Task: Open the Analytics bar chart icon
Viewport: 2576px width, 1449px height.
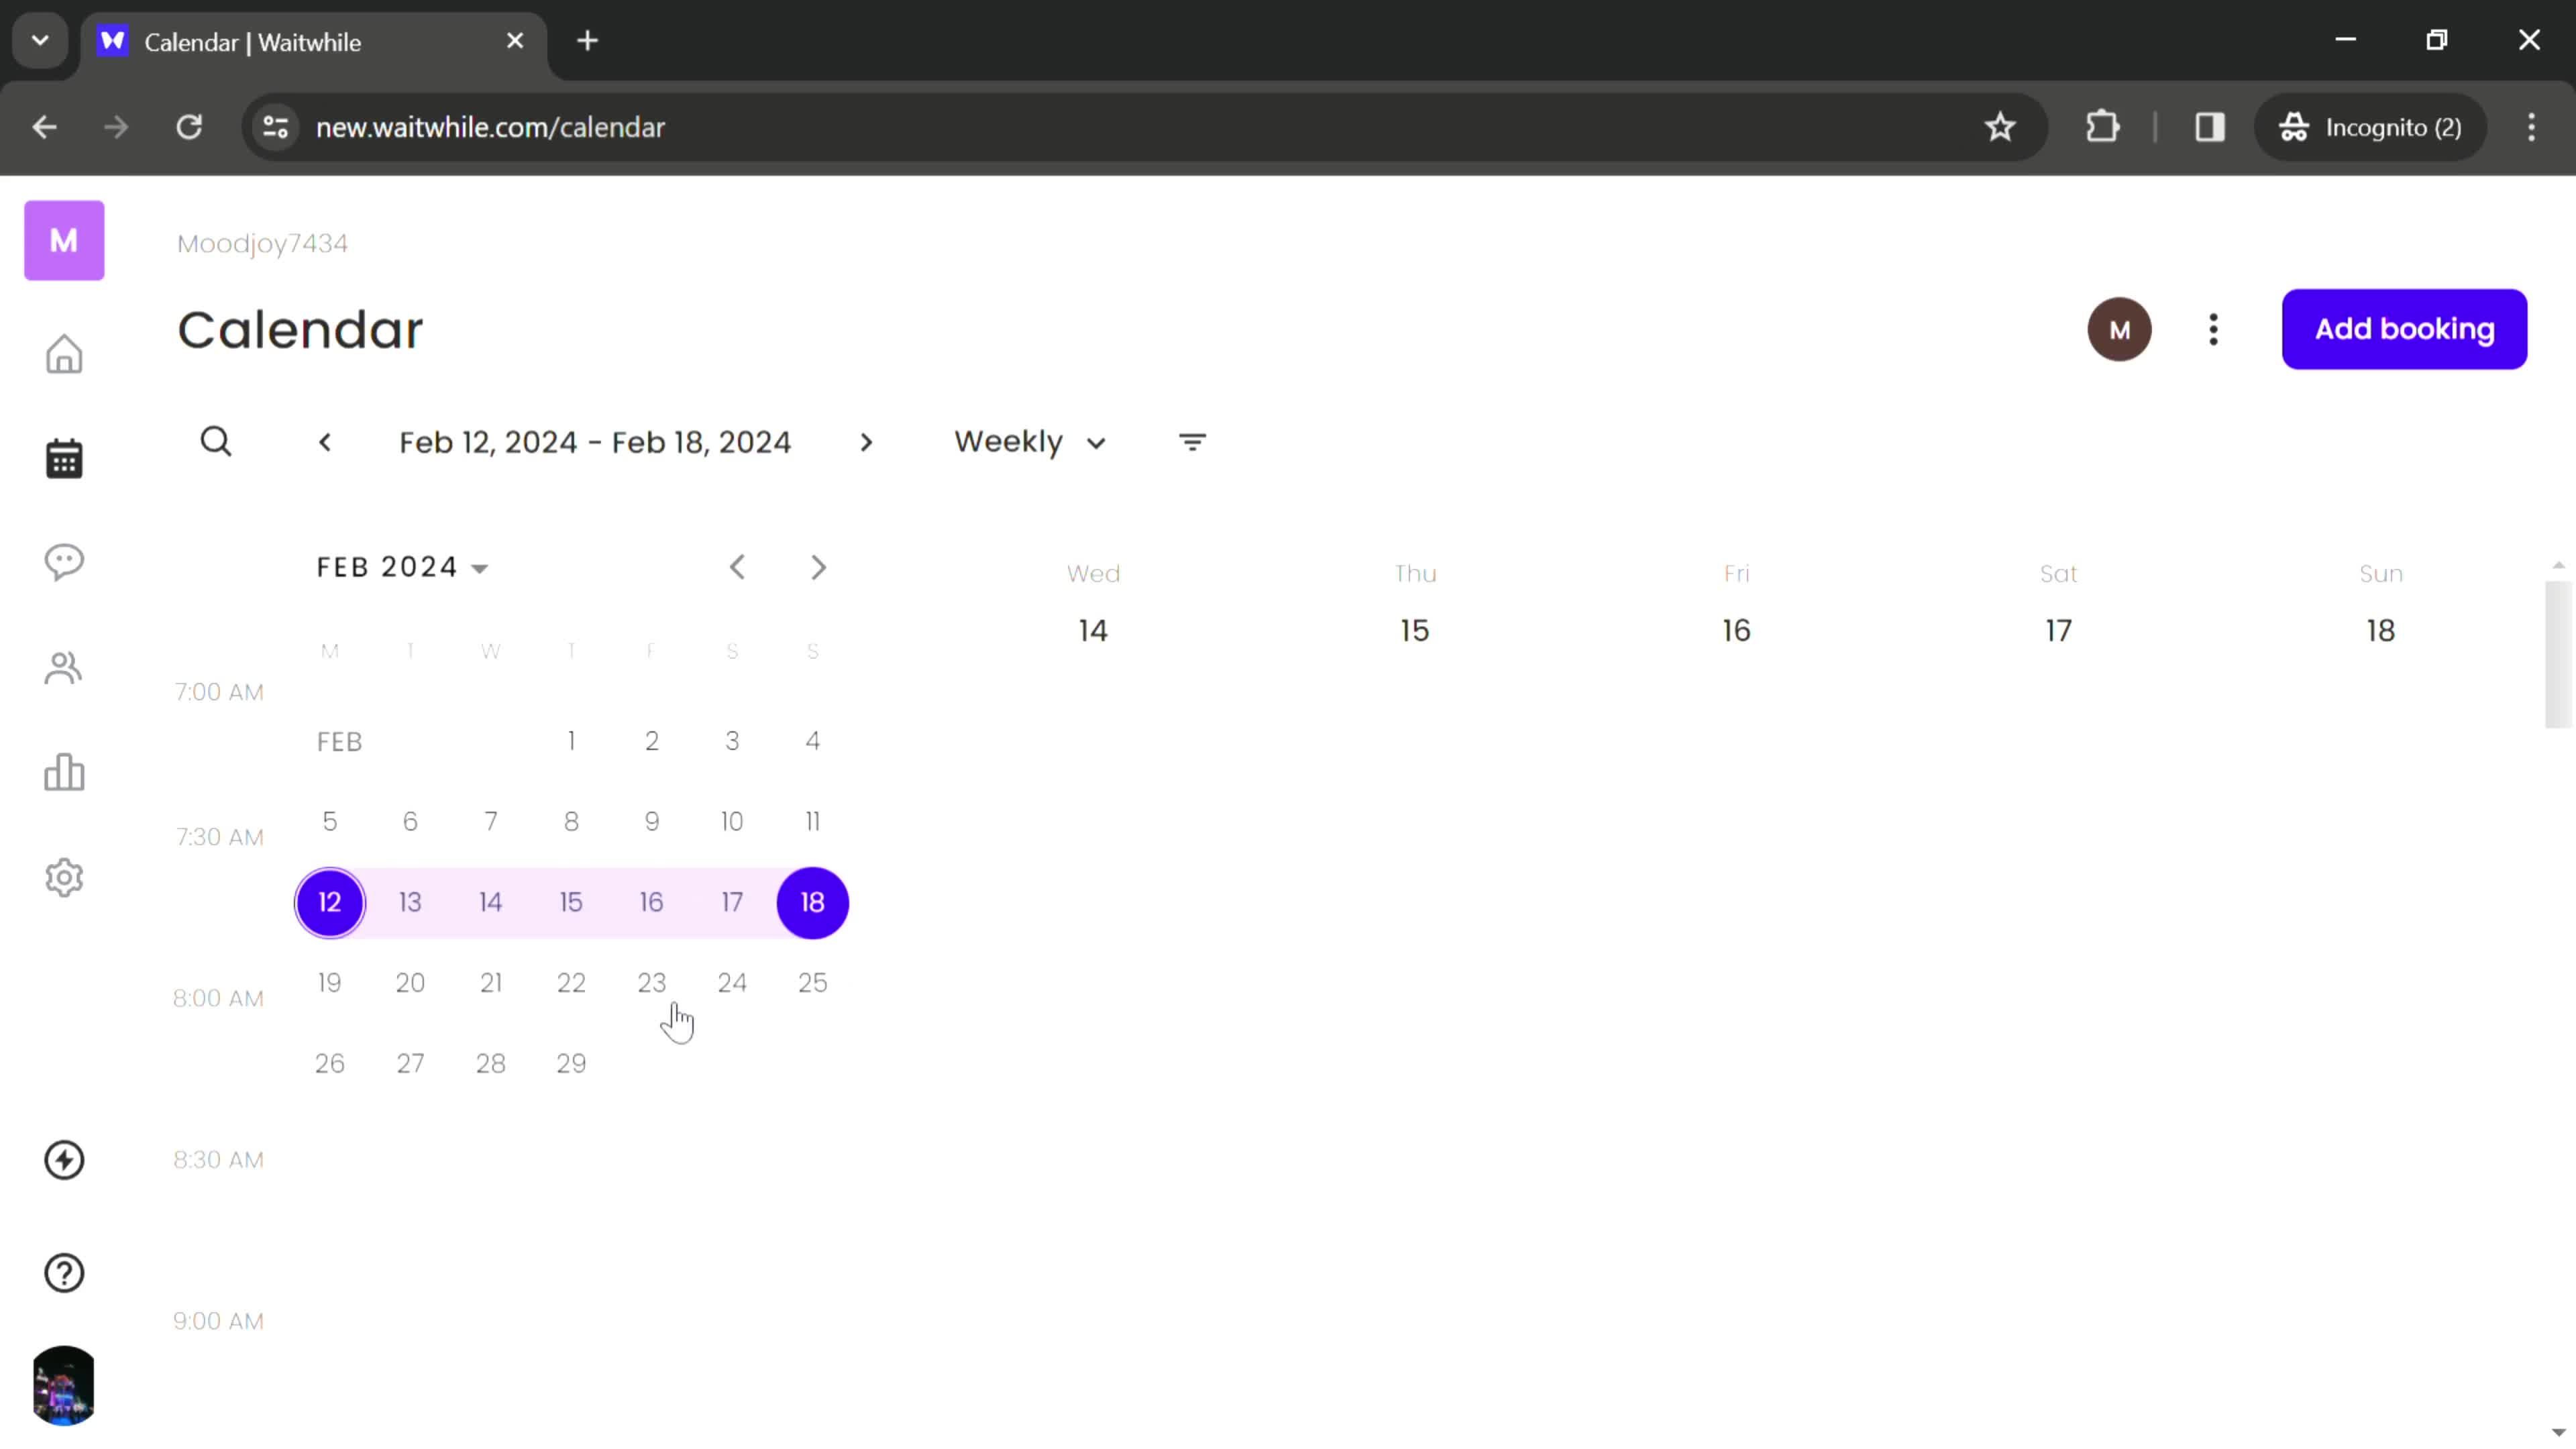Action: click(64, 773)
